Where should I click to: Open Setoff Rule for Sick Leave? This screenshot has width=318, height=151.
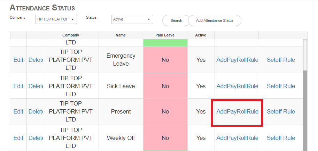pyautogui.click(x=281, y=86)
